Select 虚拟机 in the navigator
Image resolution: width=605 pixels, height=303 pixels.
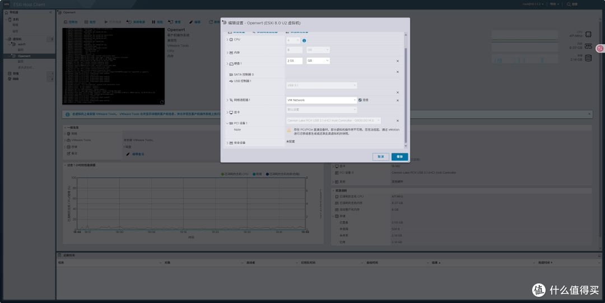coord(17,39)
